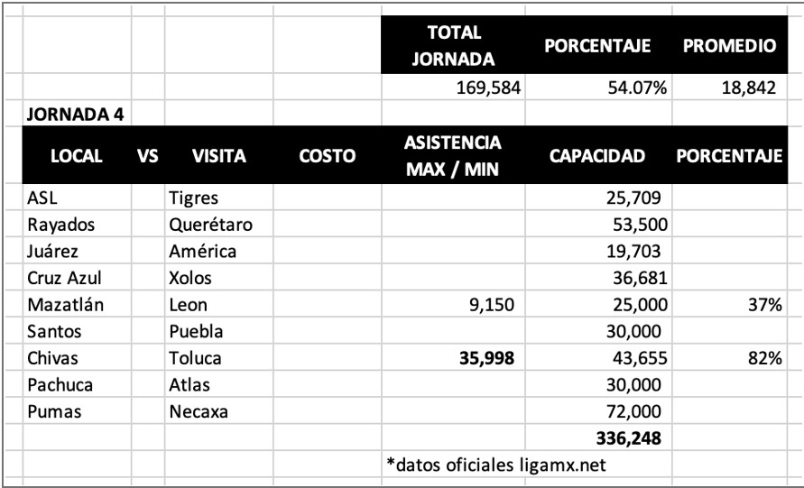Click Mazatlán attendance value 9,150
Screen dimensions: 804x488
pos(453,305)
